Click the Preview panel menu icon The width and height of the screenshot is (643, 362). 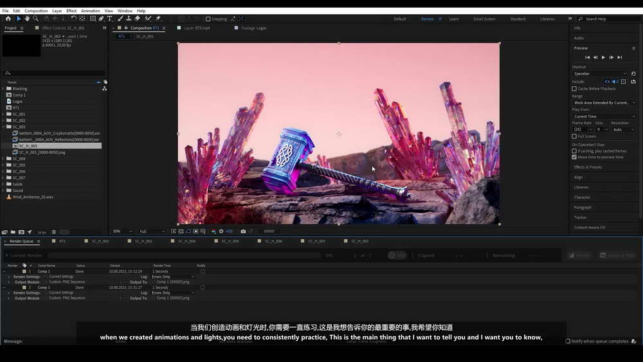point(633,48)
